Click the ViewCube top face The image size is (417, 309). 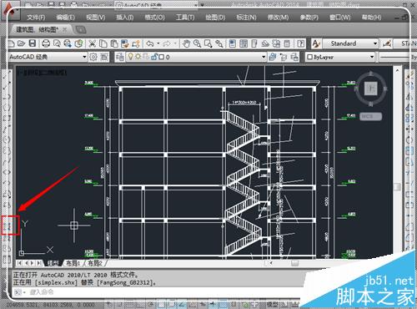point(371,89)
